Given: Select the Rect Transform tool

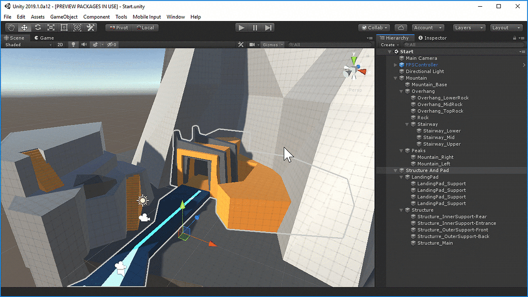Looking at the screenshot, I should tap(64, 28).
